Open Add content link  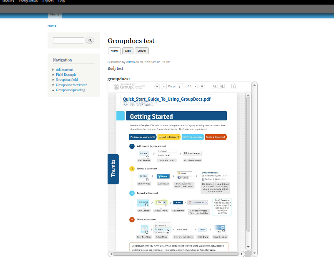click(65, 69)
